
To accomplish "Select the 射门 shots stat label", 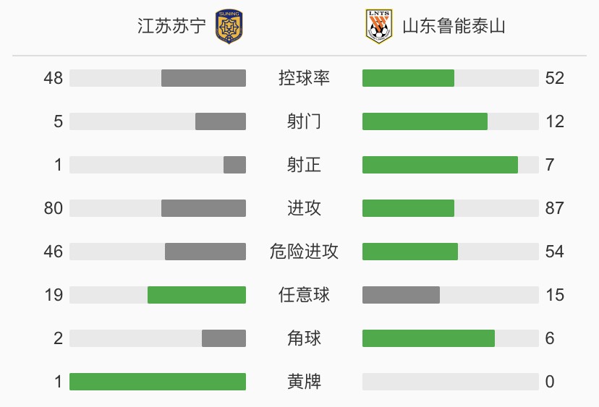I will click(x=304, y=121).
